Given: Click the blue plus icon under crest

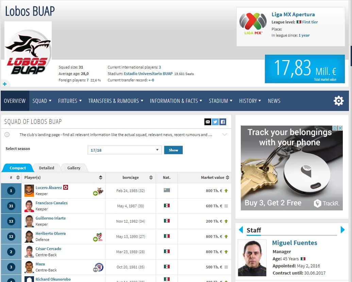Looking at the screenshot, I should click(x=5, y=84).
